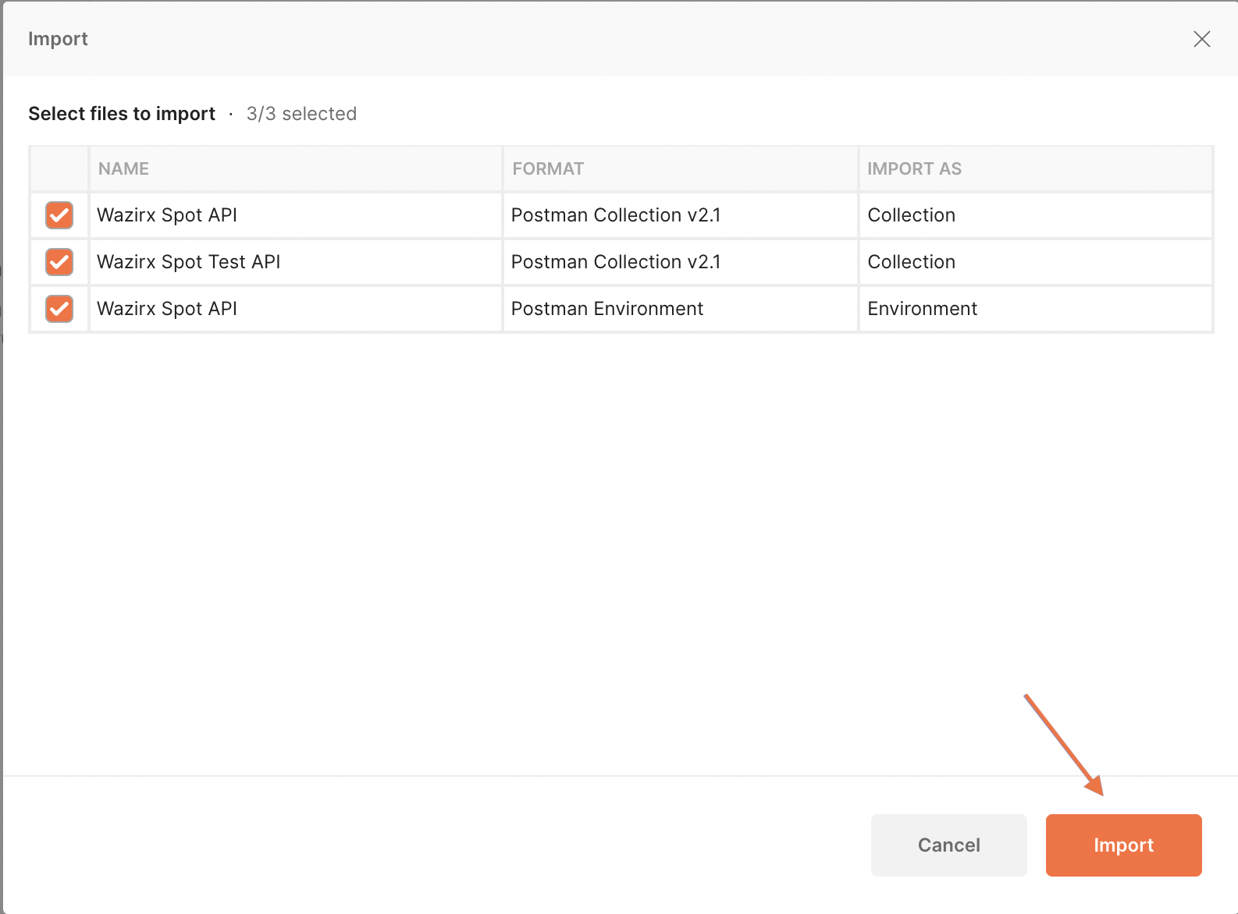Click the Environment import-as cell
Image resolution: width=1238 pixels, height=914 pixels.
[1035, 309]
